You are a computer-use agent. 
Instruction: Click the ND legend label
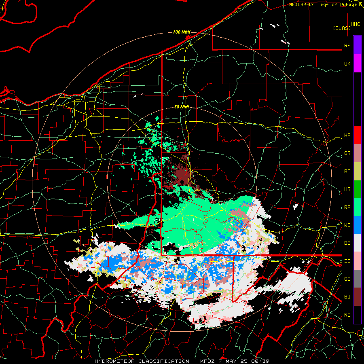coord(347,315)
